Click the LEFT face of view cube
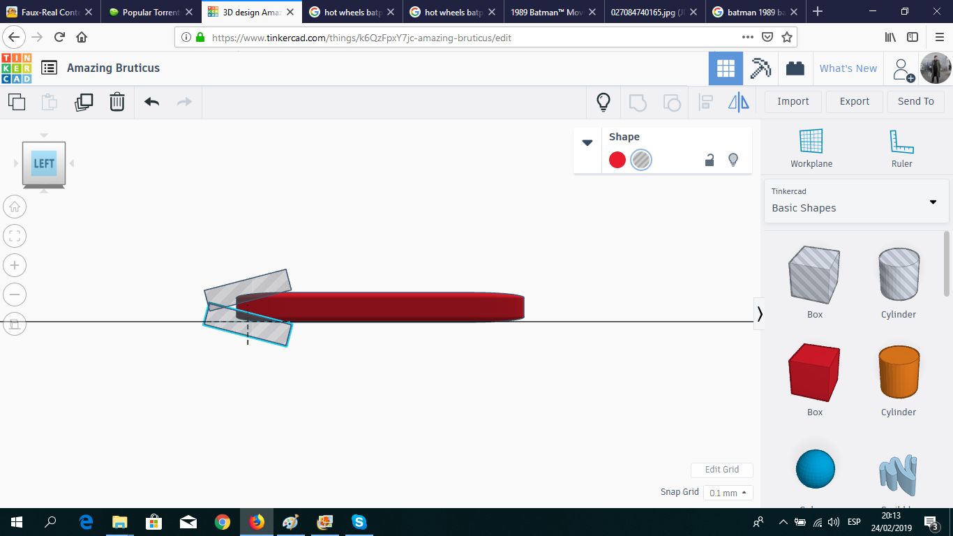Screen dimensions: 953x536 [44, 163]
